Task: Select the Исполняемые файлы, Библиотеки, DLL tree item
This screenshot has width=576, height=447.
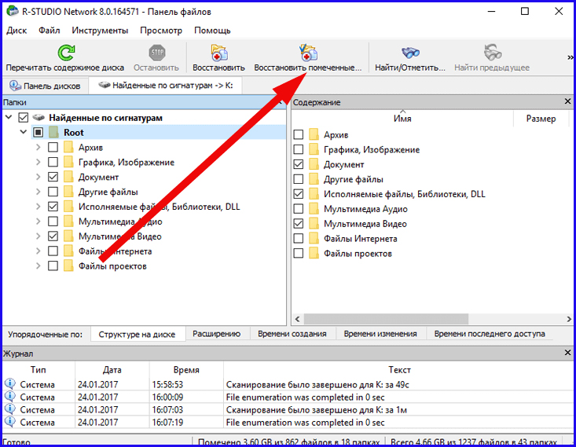Action: [x=159, y=207]
